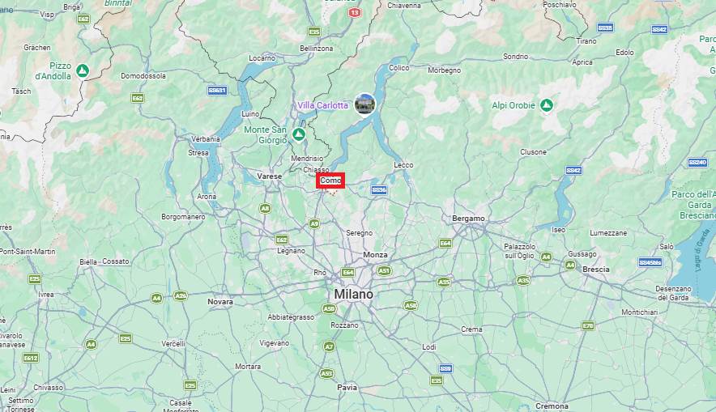Click the Varese town label

270,176
